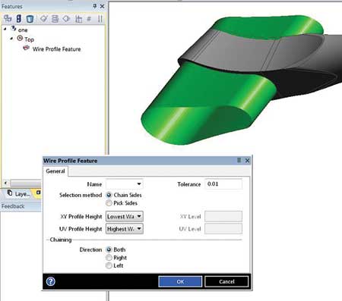This screenshot has width=342, height=301.
Task: Open the Name dropdown
Action: pos(125,184)
